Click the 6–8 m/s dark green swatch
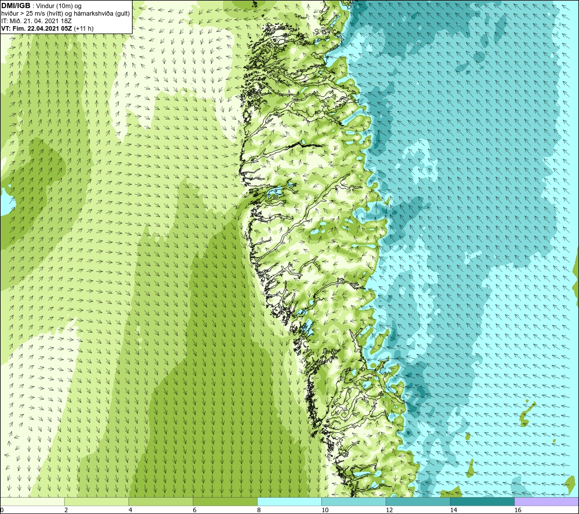 (225, 501)
